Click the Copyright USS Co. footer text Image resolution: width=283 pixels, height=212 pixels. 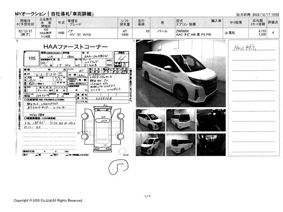(x=48, y=200)
